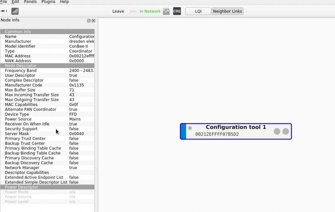
Task: Select the Power Level row
Action: click(47, 202)
